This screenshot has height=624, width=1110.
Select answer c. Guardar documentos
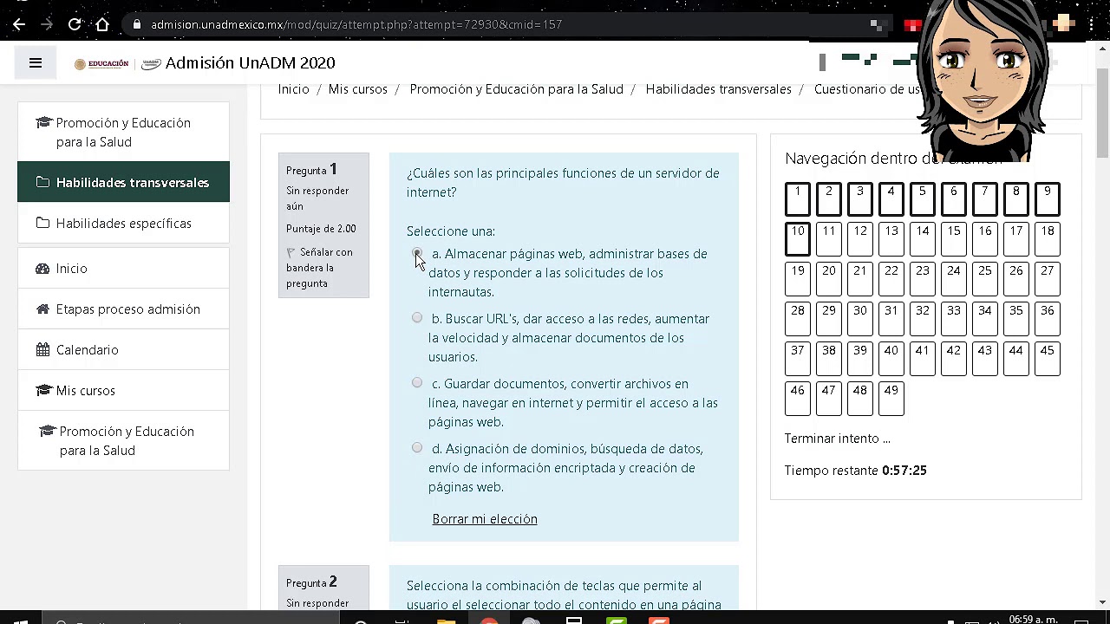(x=417, y=383)
